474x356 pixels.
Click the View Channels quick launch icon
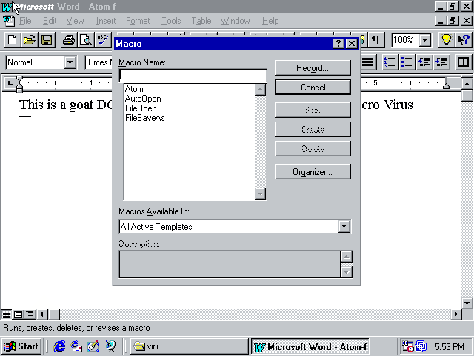(110, 346)
